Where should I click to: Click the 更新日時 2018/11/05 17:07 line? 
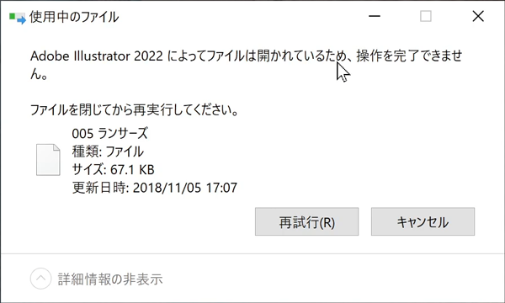click(155, 188)
